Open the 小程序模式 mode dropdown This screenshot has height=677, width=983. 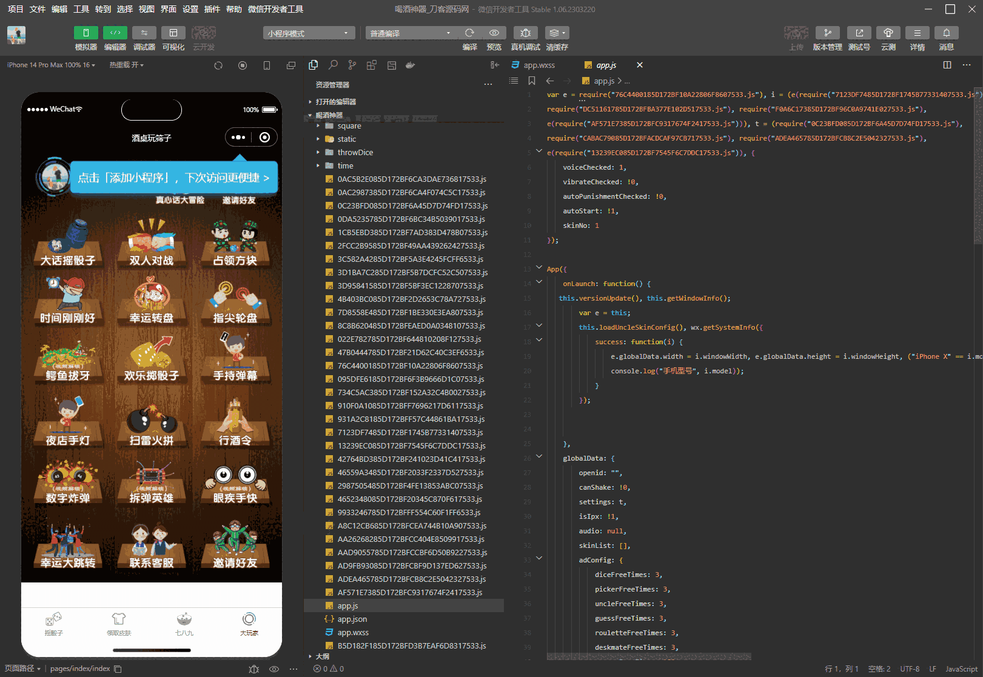click(309, 33)
